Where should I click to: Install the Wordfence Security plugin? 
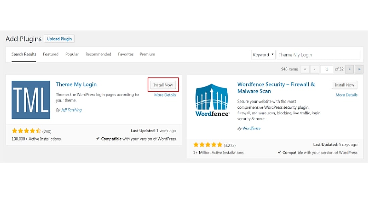tap(344, 85)
